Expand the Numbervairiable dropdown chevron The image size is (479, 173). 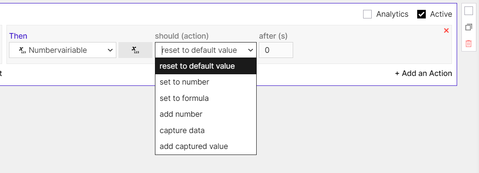click(x=110, y=50)
